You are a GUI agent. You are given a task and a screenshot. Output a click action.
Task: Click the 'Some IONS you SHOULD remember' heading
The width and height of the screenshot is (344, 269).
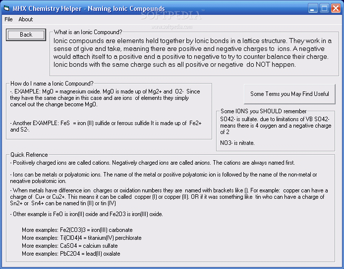[264, 111]
